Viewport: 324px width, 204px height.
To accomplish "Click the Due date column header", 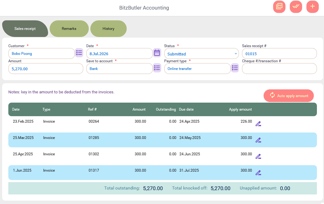I will coord(186,109).
